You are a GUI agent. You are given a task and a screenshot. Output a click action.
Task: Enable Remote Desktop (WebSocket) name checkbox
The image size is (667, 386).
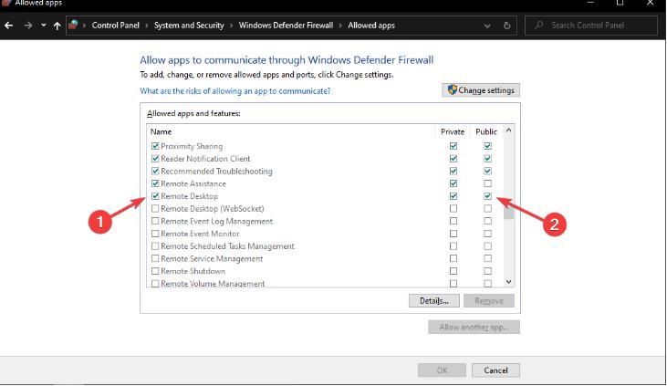click(155, 209)
